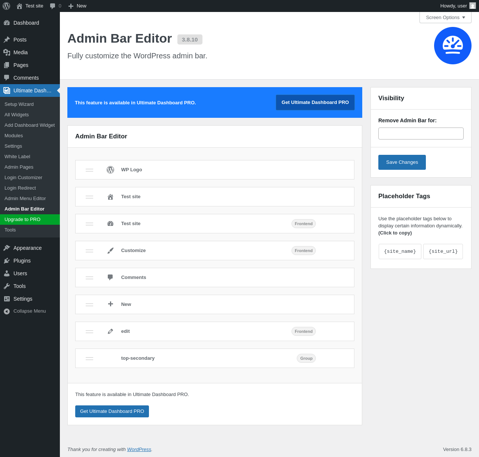The height and width of the screenshot is (457, 479).
Task: Click the Ultimate Dashboard icon in sidebar
Action: coord(7,91)
